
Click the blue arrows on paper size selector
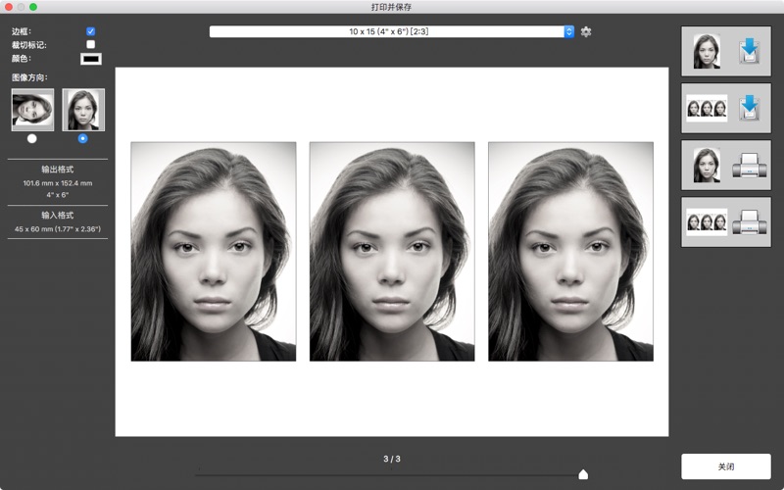(x=568, y=31)
